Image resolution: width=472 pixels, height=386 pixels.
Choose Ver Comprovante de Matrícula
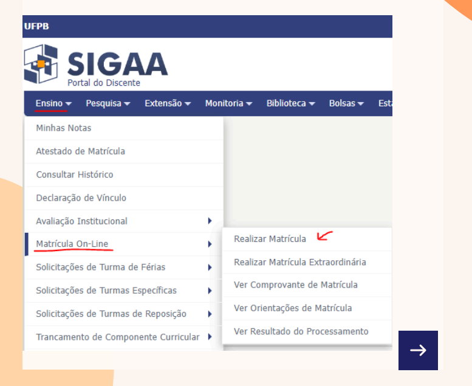[307, 285]
